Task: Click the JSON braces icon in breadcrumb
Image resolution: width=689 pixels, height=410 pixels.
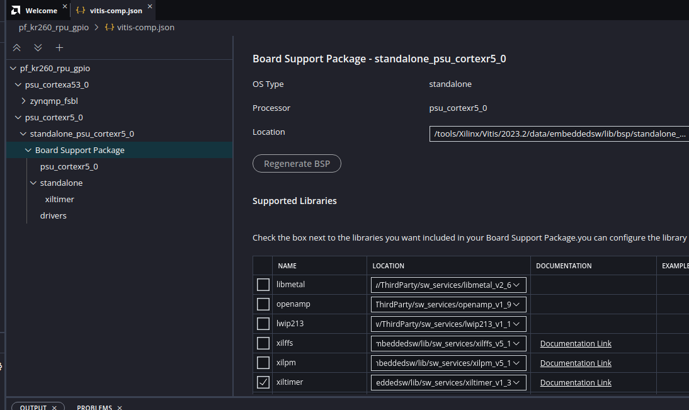Action: pyautogui.click(x=110, y=28)
